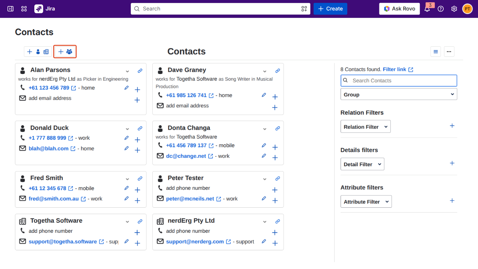Click in the top Search field

[221, 9]
